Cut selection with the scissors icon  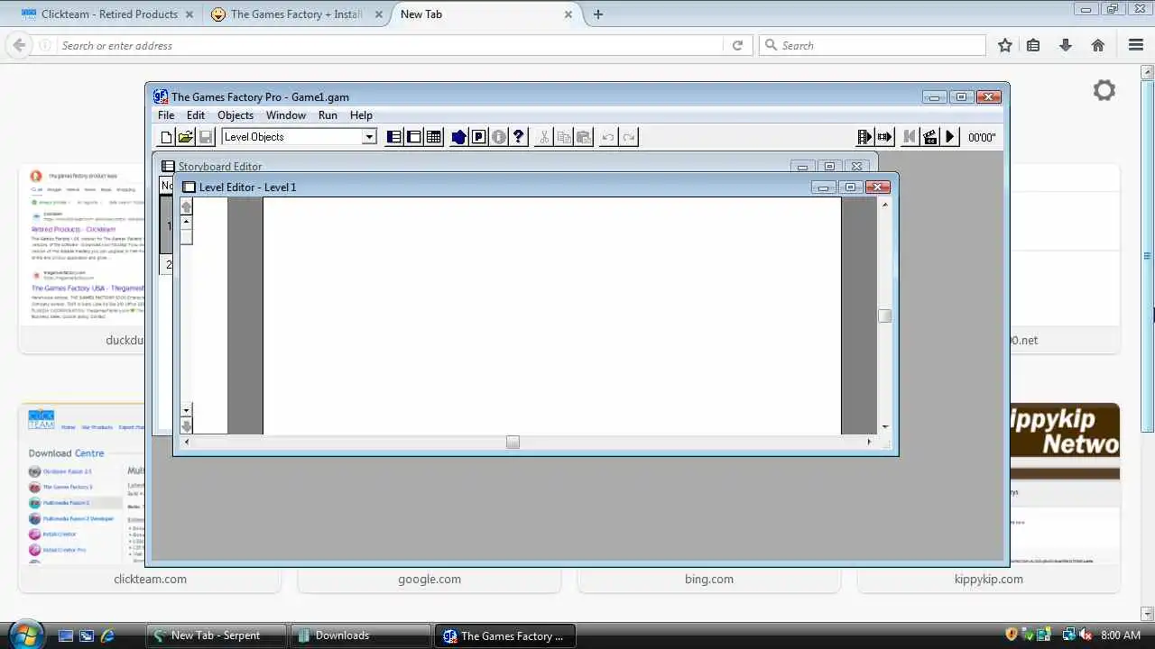point(544,137)
